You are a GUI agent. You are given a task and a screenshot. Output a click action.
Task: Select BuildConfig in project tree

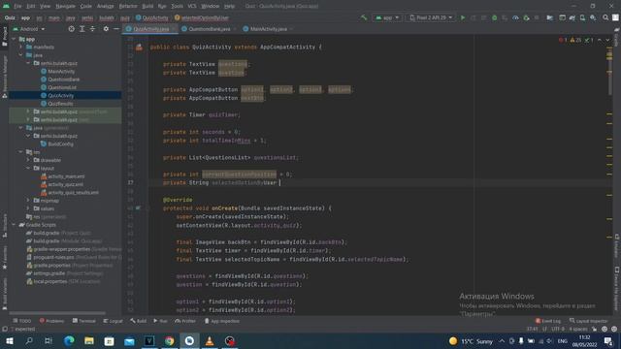click(60, 144)
